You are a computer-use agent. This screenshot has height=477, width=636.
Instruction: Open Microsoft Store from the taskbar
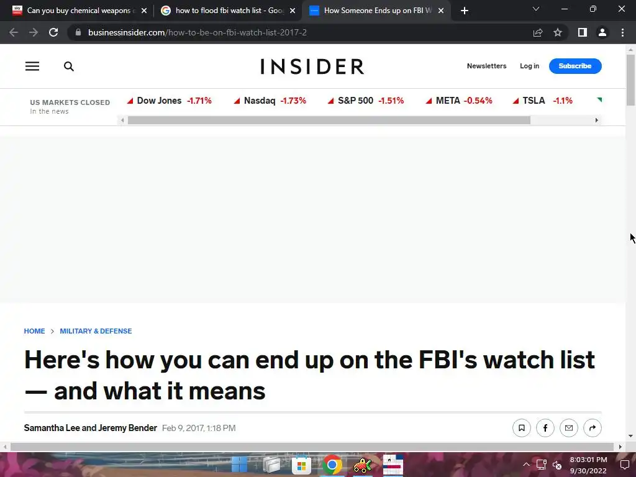point(301,465)
